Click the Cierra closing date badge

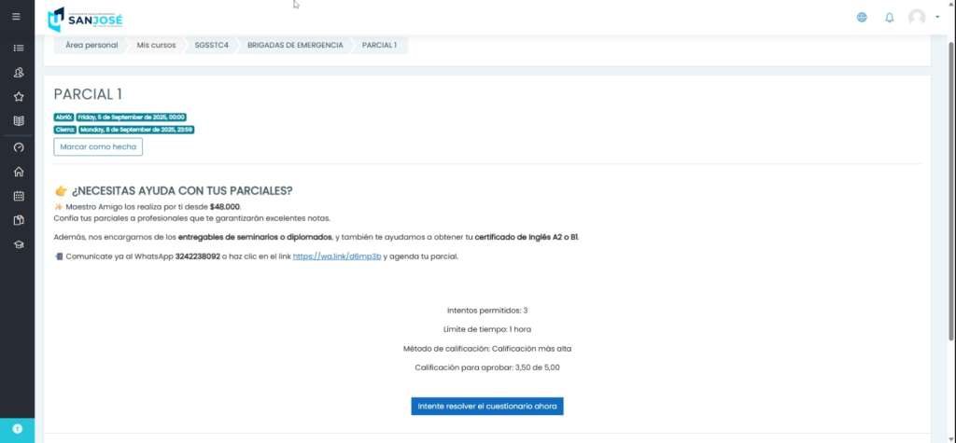tap(124, 130)
